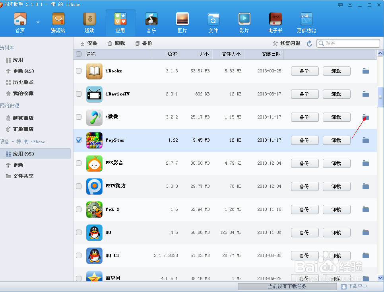384x292 pixels.
Task: Check the PPTV聚力 row checkbox
Action: [x=79, y=186]
